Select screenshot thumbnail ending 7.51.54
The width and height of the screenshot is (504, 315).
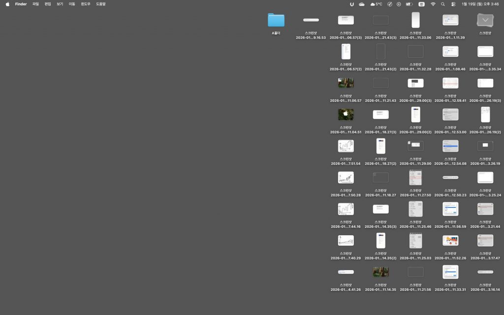(346, 146)
